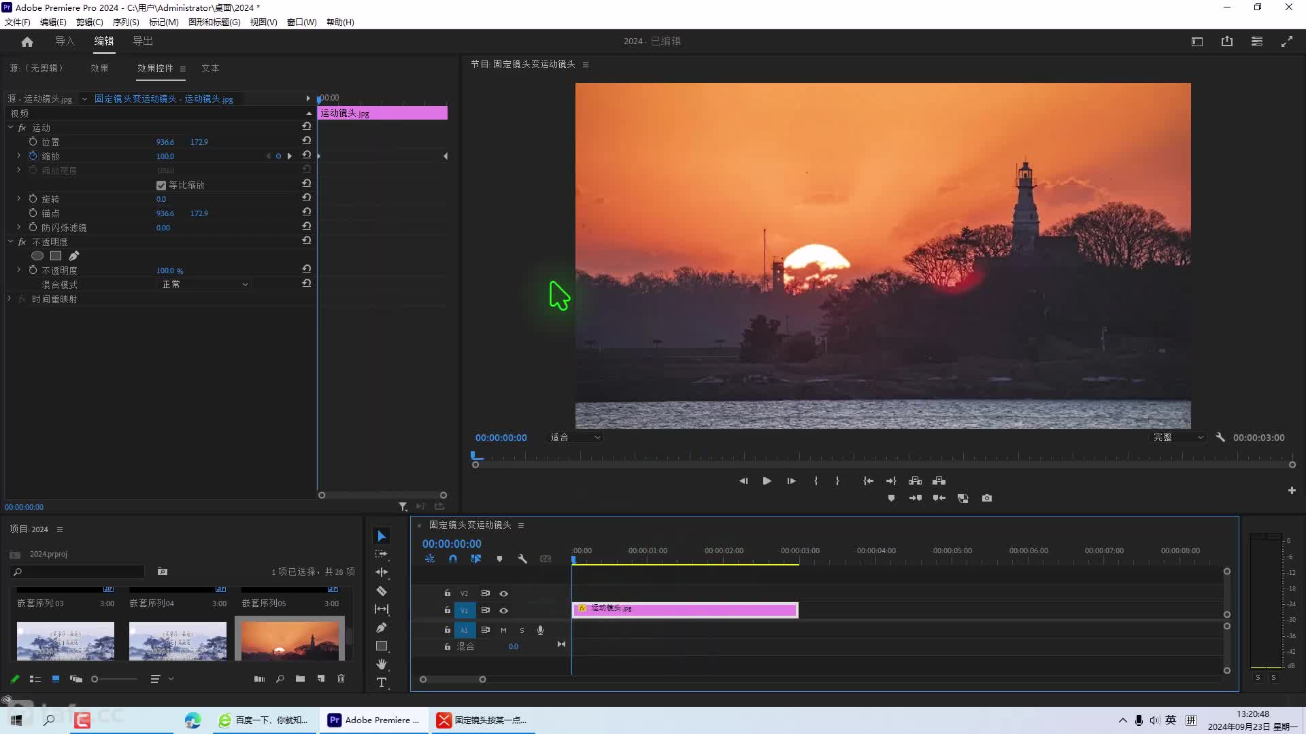This screenshot has width=1306, height=734.
Task: Open the 文件(F) menu
Action: (x=18, y=22)
